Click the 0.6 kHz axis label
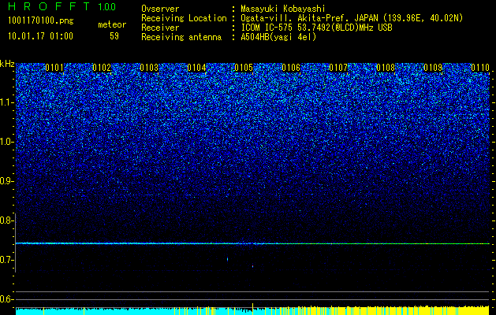 (7, 299)
